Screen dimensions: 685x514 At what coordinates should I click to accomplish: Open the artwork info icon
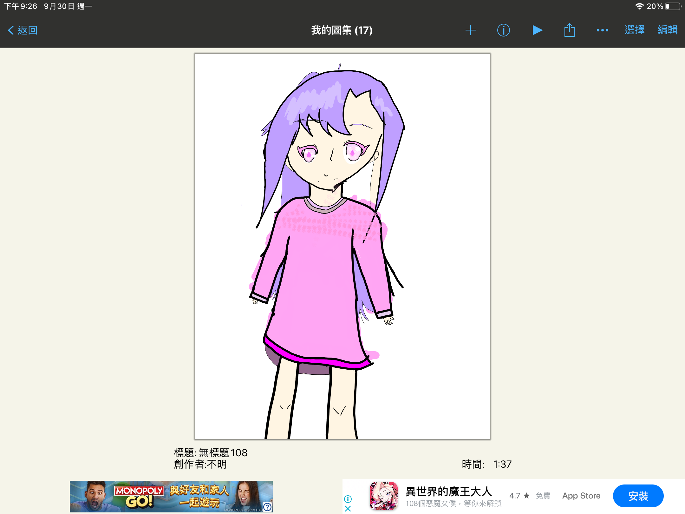[x=503, y=30]
